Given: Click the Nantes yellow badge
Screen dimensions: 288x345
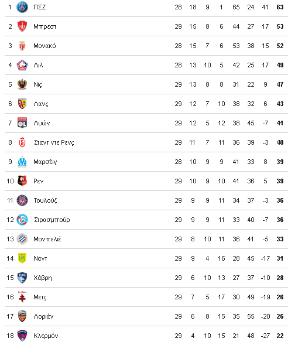Looking at the screenshot, I should point(22,258).
